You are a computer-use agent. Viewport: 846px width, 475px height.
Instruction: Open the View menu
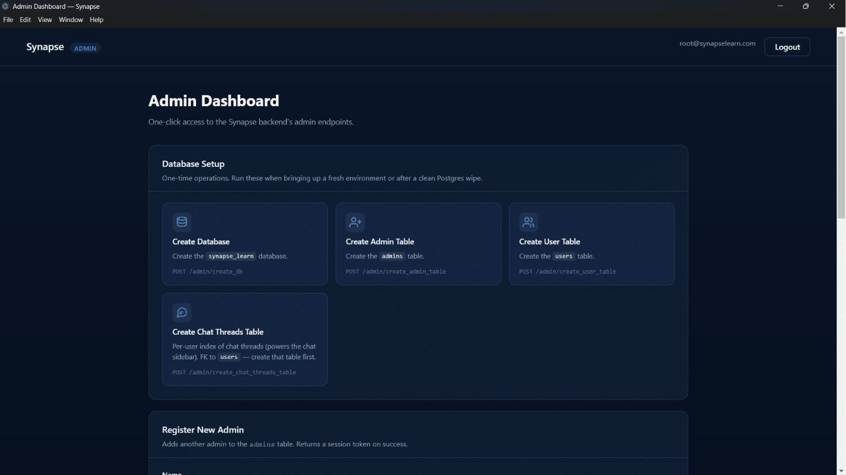pyautogui.click(x=45, y=20)
